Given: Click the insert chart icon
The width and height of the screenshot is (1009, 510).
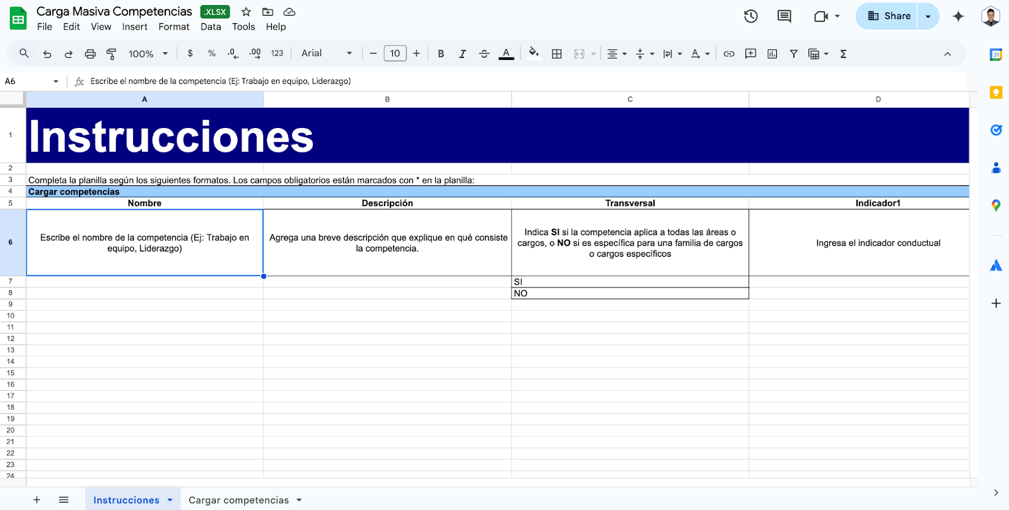Looking at the screenshot, I should click(x=772, y=54).
